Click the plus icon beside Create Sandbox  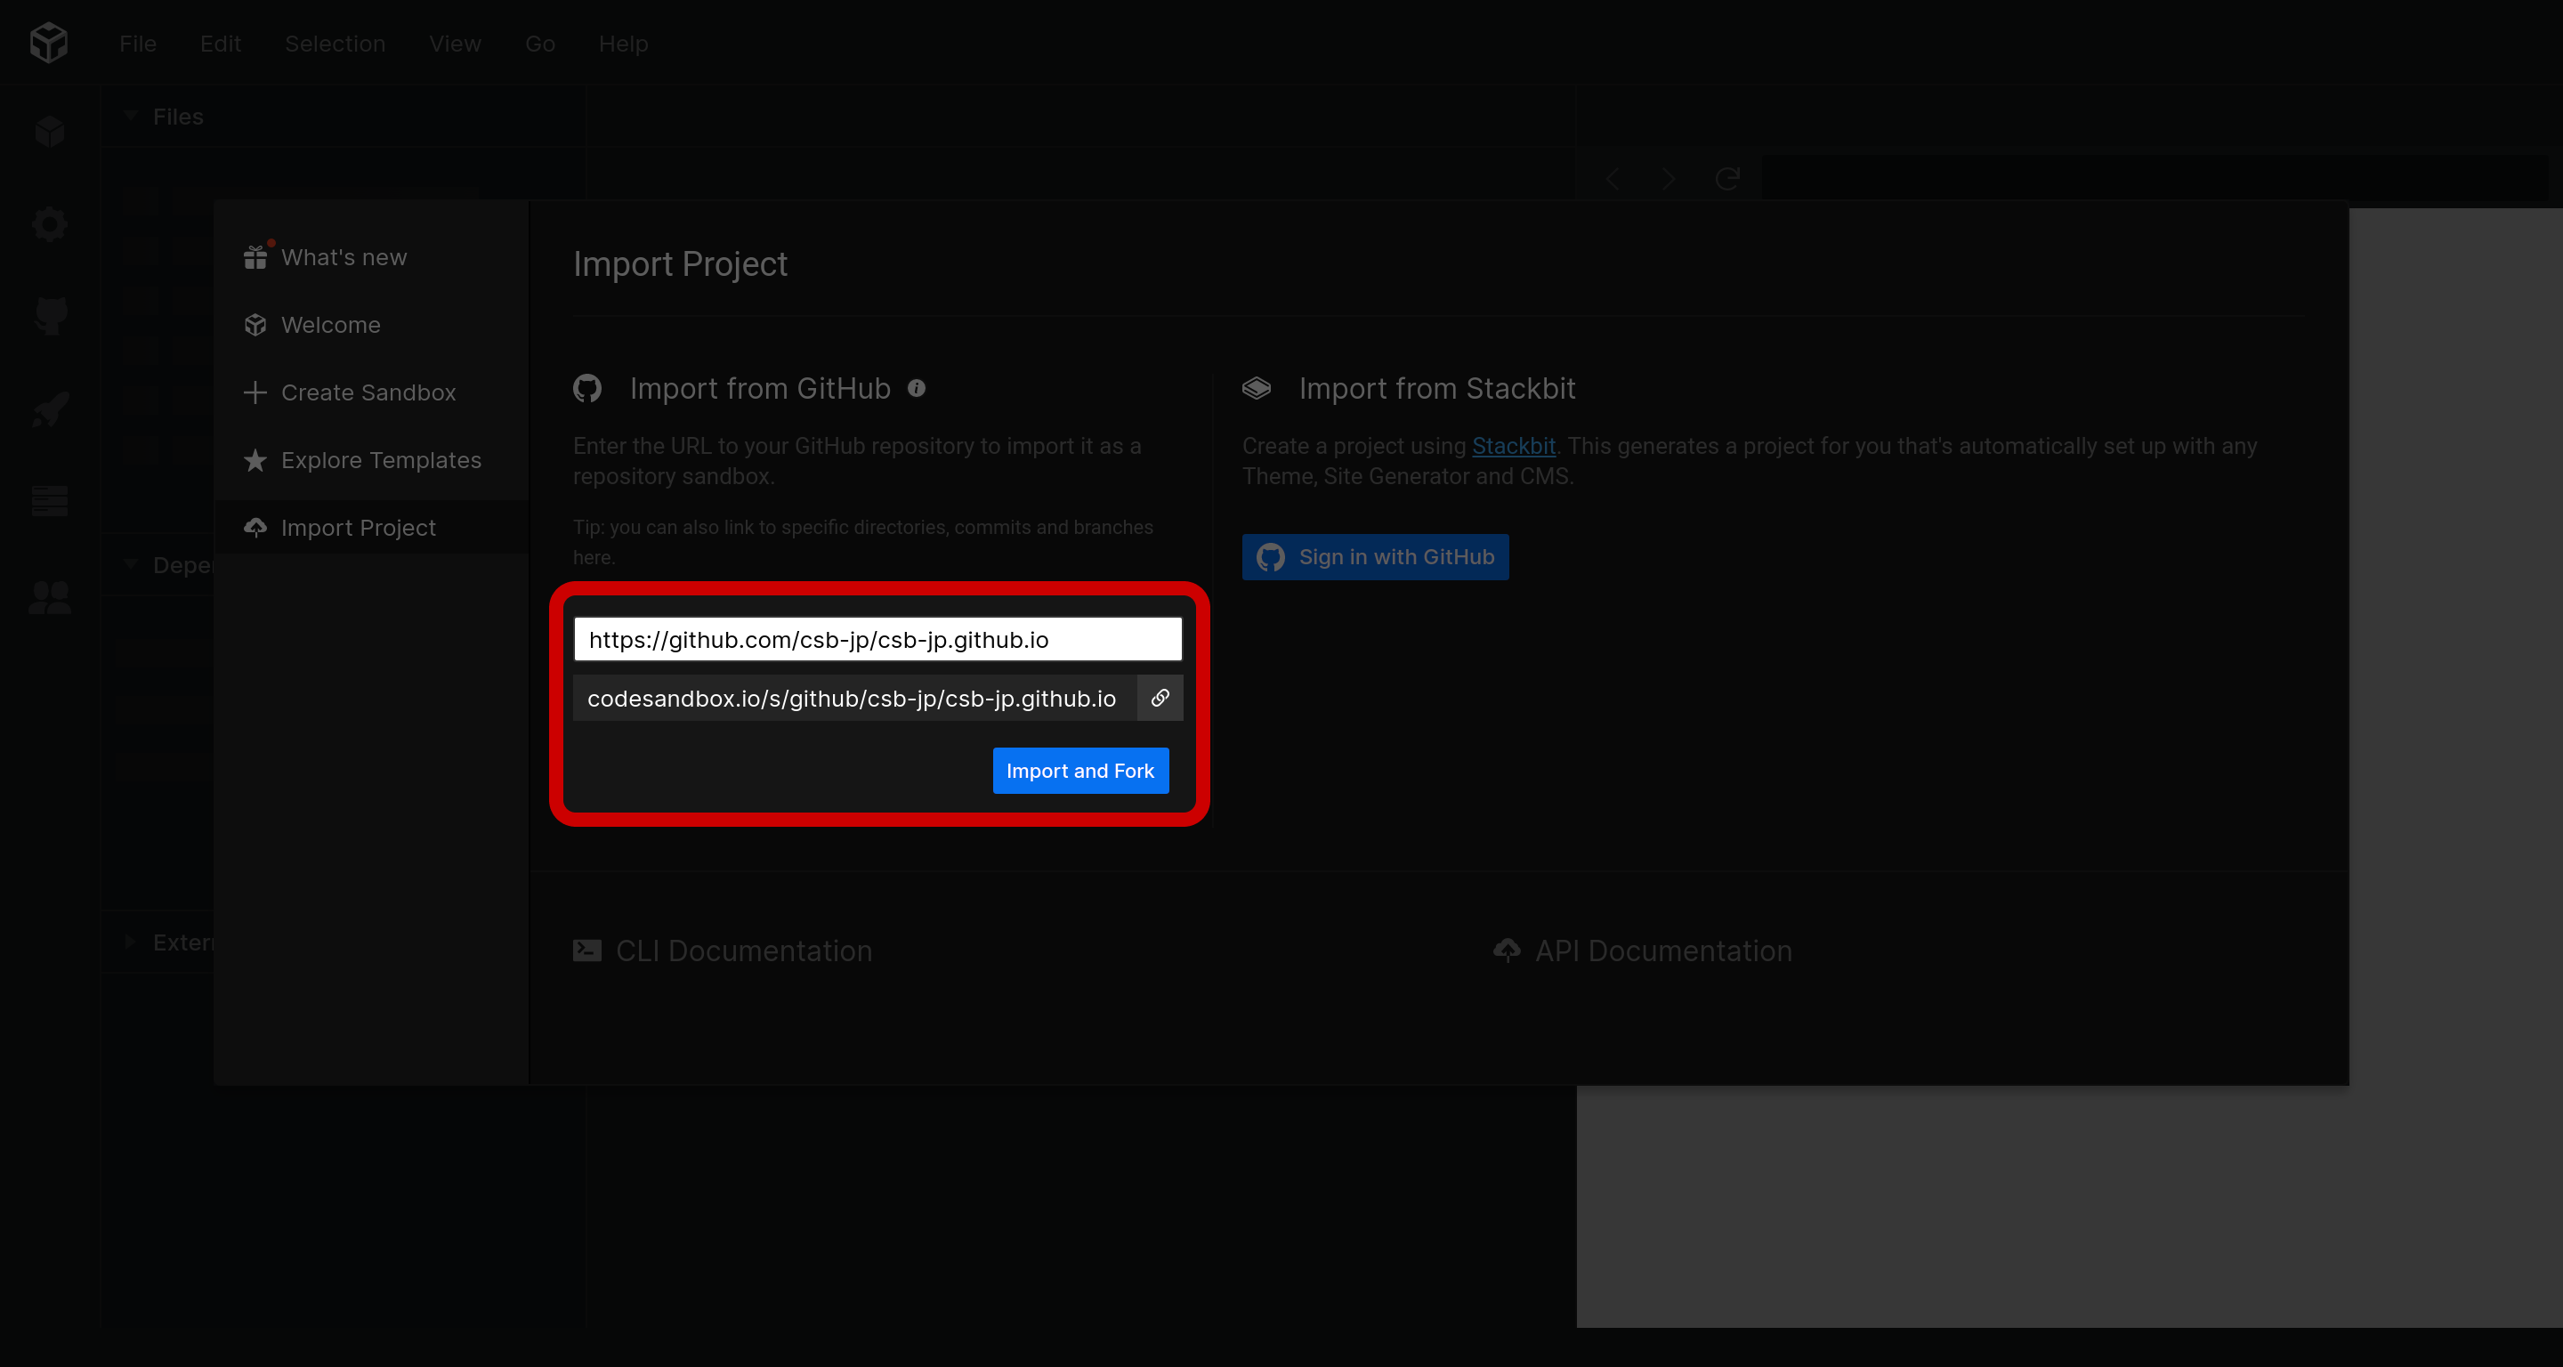255,392
